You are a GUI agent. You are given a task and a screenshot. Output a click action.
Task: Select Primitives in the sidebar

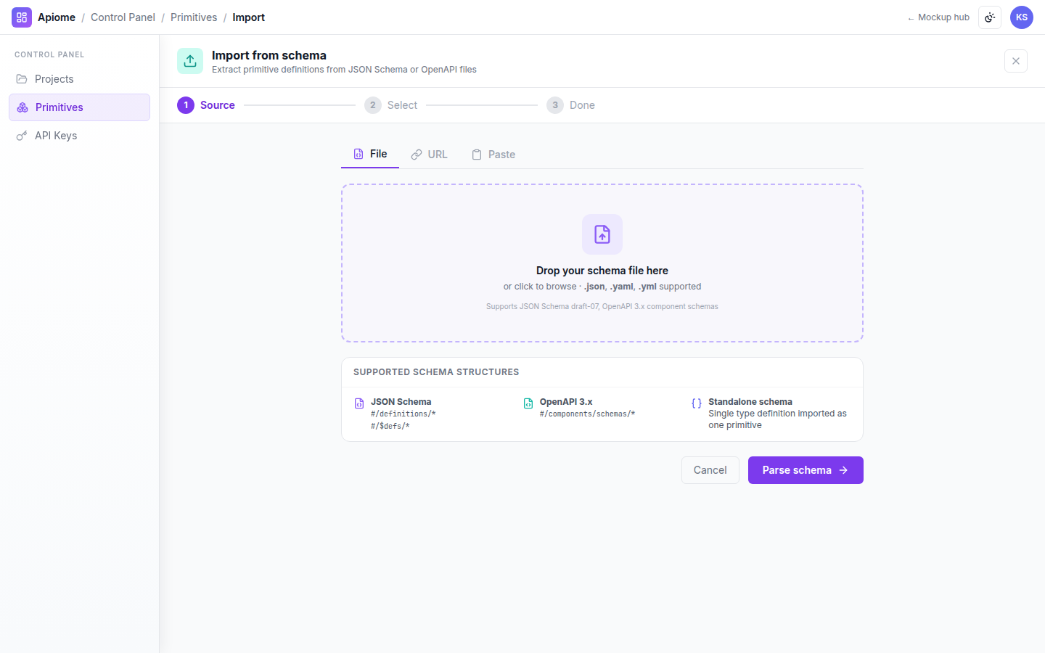pyautogui.click(x=79, y=107)
